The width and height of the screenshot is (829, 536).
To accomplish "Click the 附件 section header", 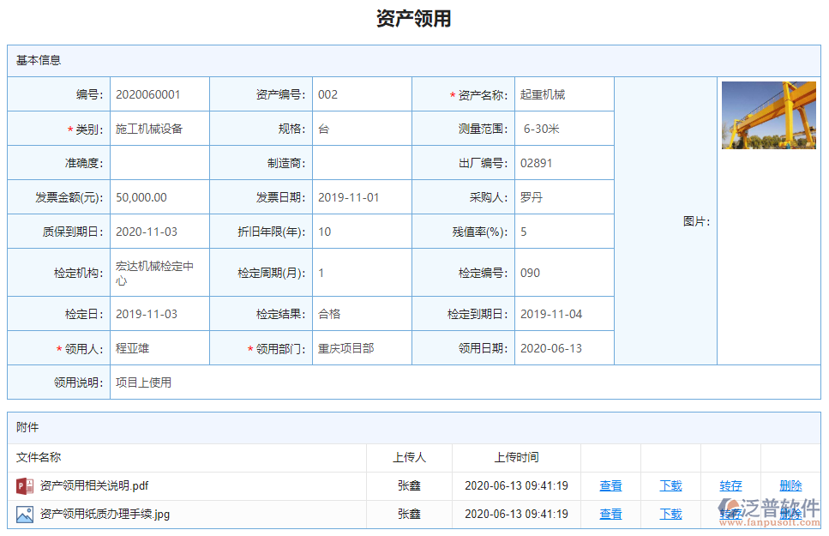I will pyautogui.click(x=27, y=427).
